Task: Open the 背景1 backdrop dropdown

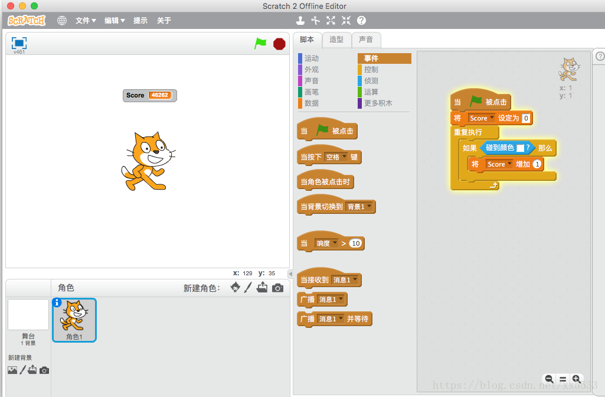Action: [x=359, y=207]
